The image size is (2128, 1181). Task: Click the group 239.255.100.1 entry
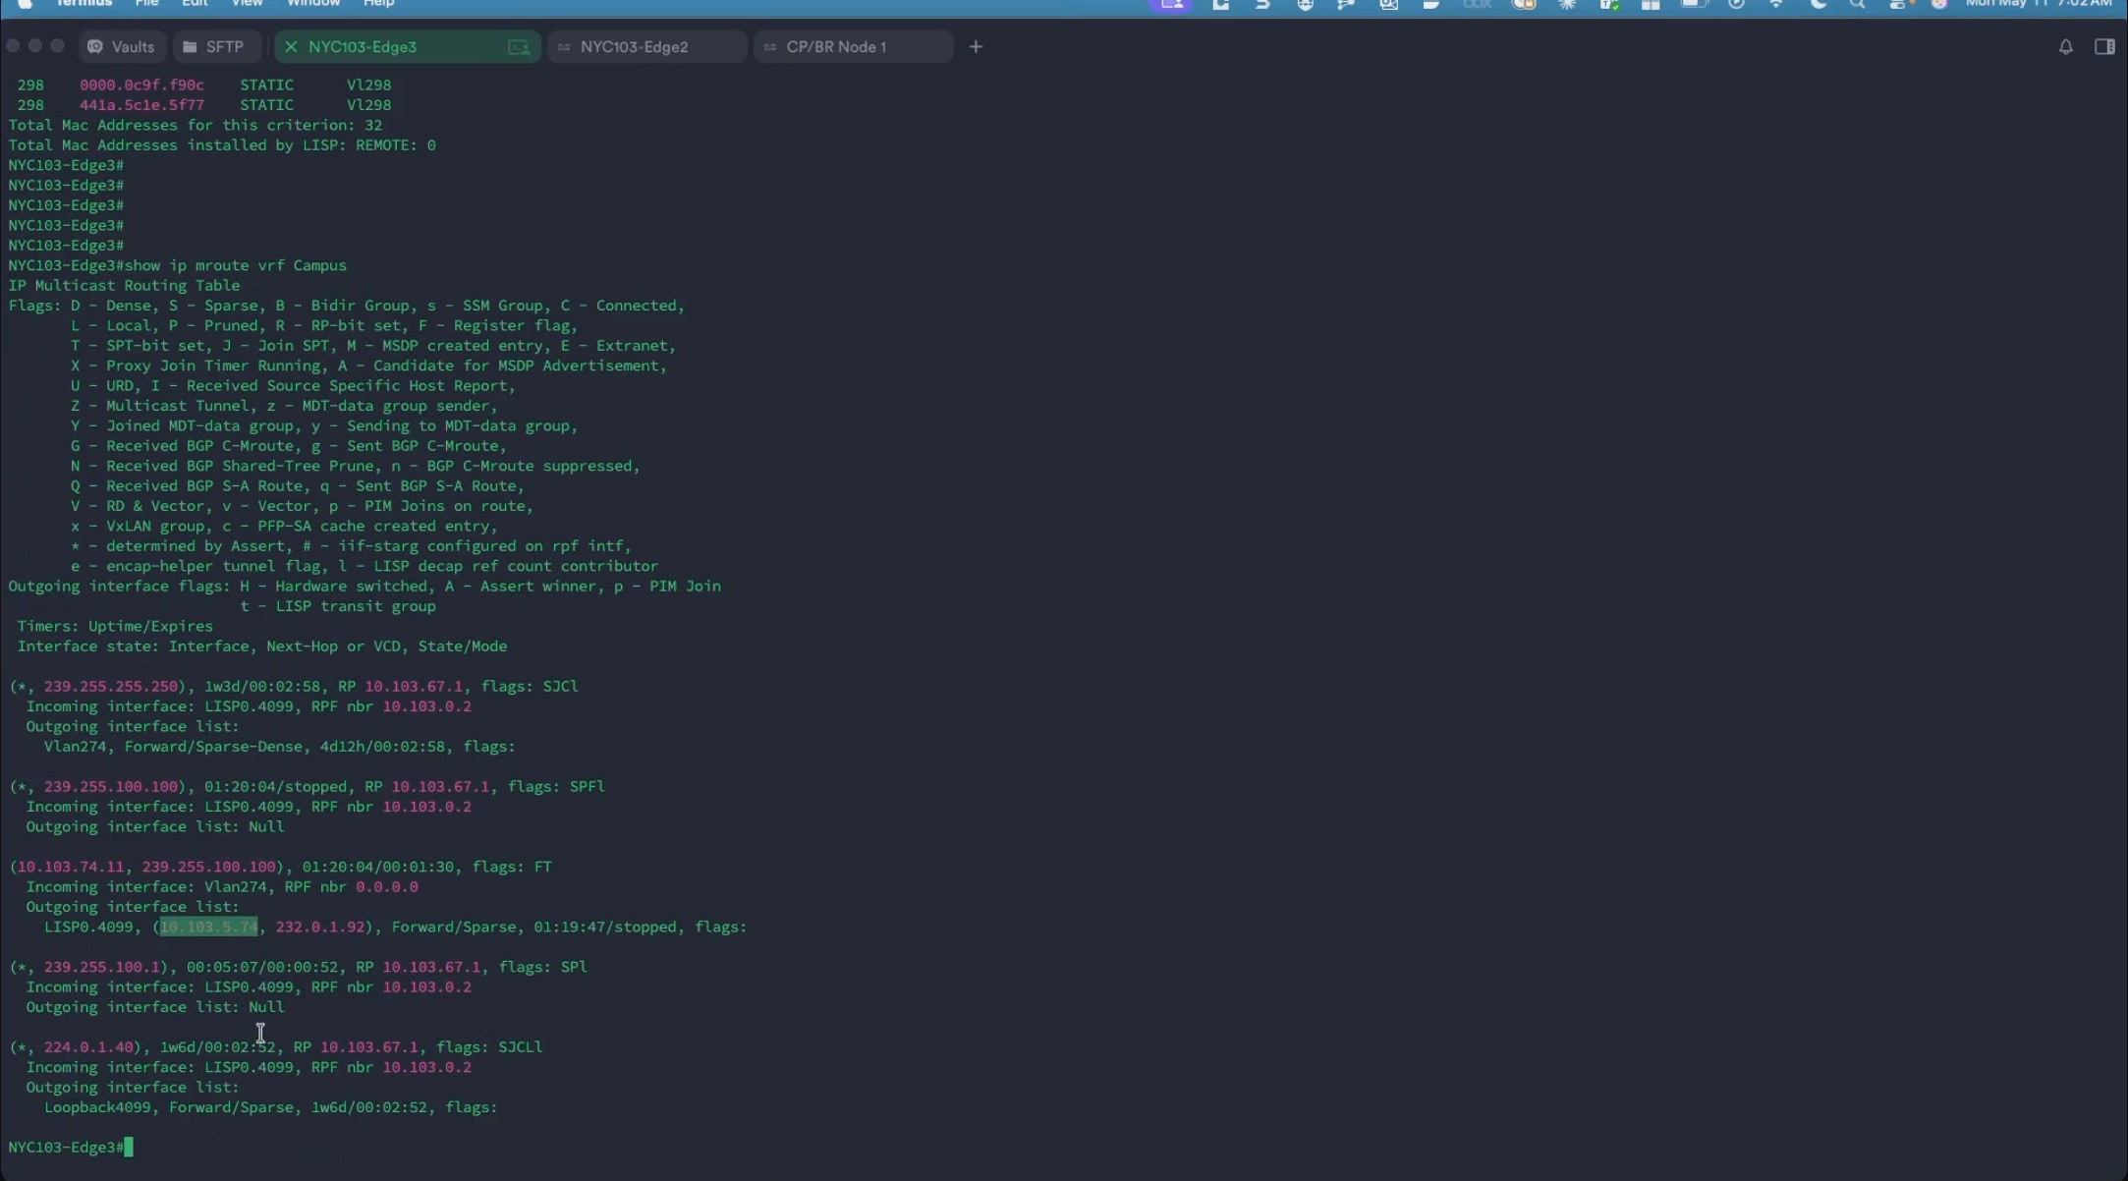(102, 967)
